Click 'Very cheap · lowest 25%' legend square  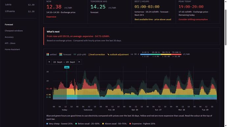click(x=47, y=124)
